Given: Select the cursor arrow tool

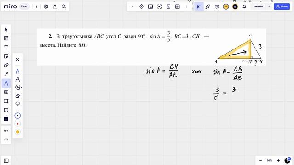Looking at the screenshot, I should [x=6, y=29].
